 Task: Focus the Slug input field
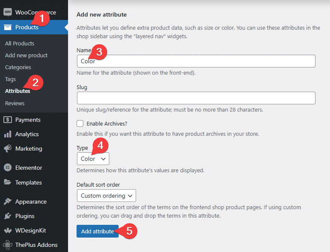click(x=196, y=98)
